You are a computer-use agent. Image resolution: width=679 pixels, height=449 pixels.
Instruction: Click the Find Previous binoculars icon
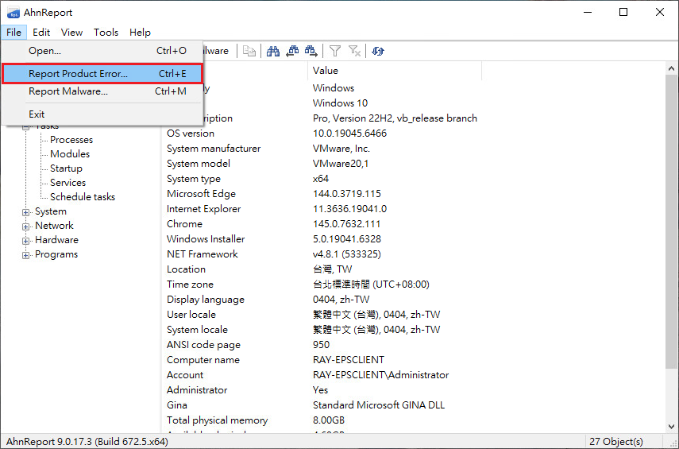[292, 51]
